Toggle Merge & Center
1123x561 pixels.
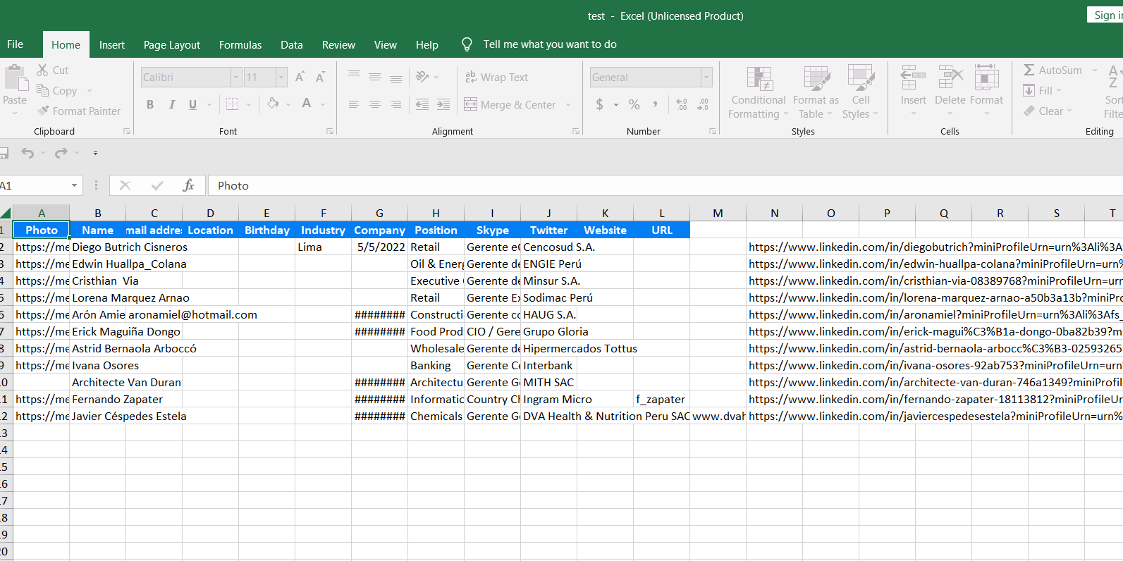510,104
